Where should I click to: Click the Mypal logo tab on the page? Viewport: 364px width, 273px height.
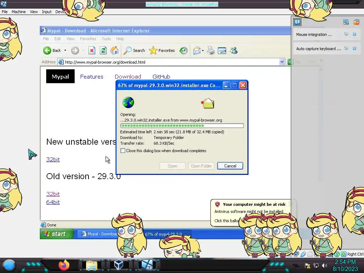pyautogui.click(x=60, y=76)
